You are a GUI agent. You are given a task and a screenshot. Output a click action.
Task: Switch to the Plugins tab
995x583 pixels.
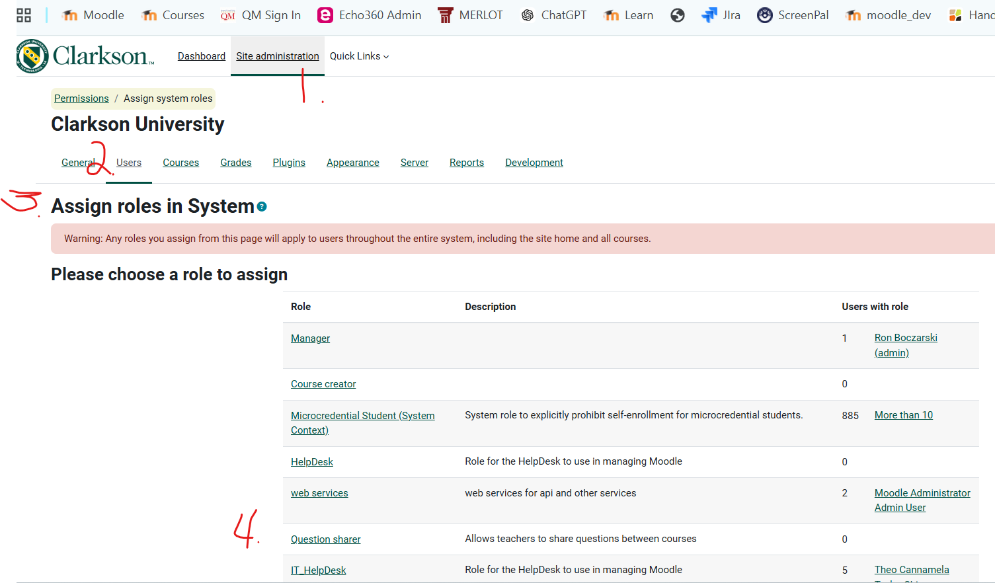tap(289, 163)
